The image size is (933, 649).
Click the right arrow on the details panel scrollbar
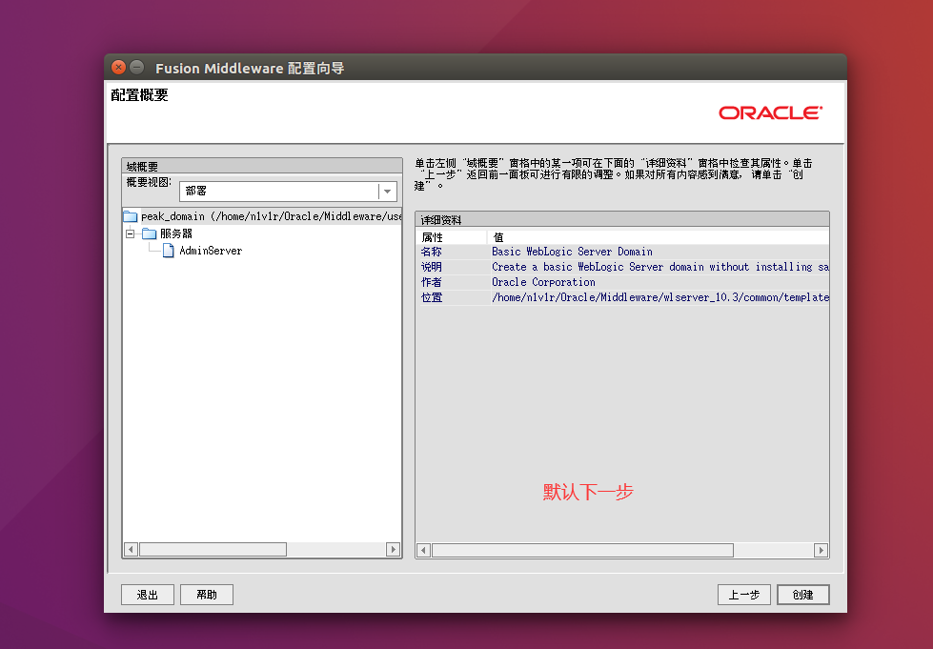(x=821, y=550)
